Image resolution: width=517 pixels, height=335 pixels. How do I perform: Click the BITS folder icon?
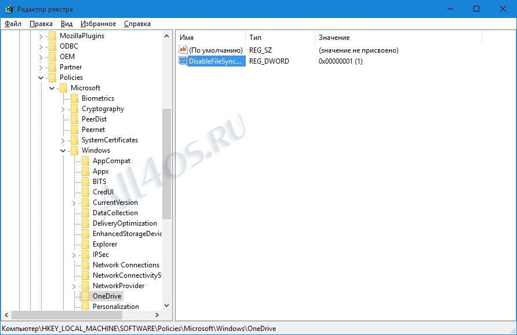tap(85, 182)
